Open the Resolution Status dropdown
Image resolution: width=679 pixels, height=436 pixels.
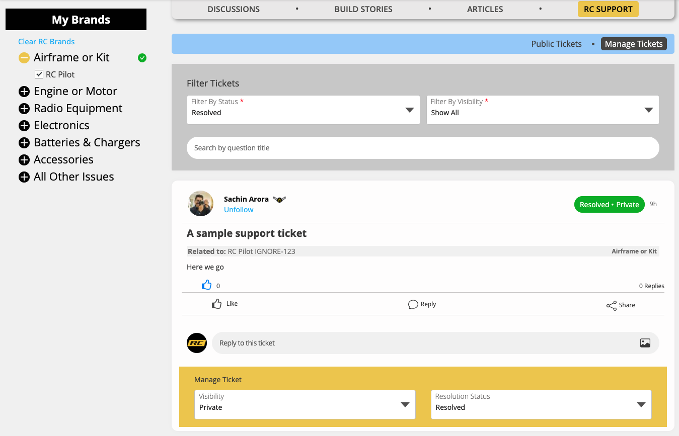pyautogui.click(x=541, y=404)
